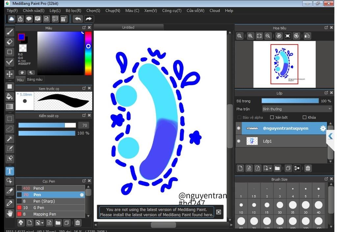
Task: Add a new layer folder
Action: pyautogui.click(x=277, y=168)
